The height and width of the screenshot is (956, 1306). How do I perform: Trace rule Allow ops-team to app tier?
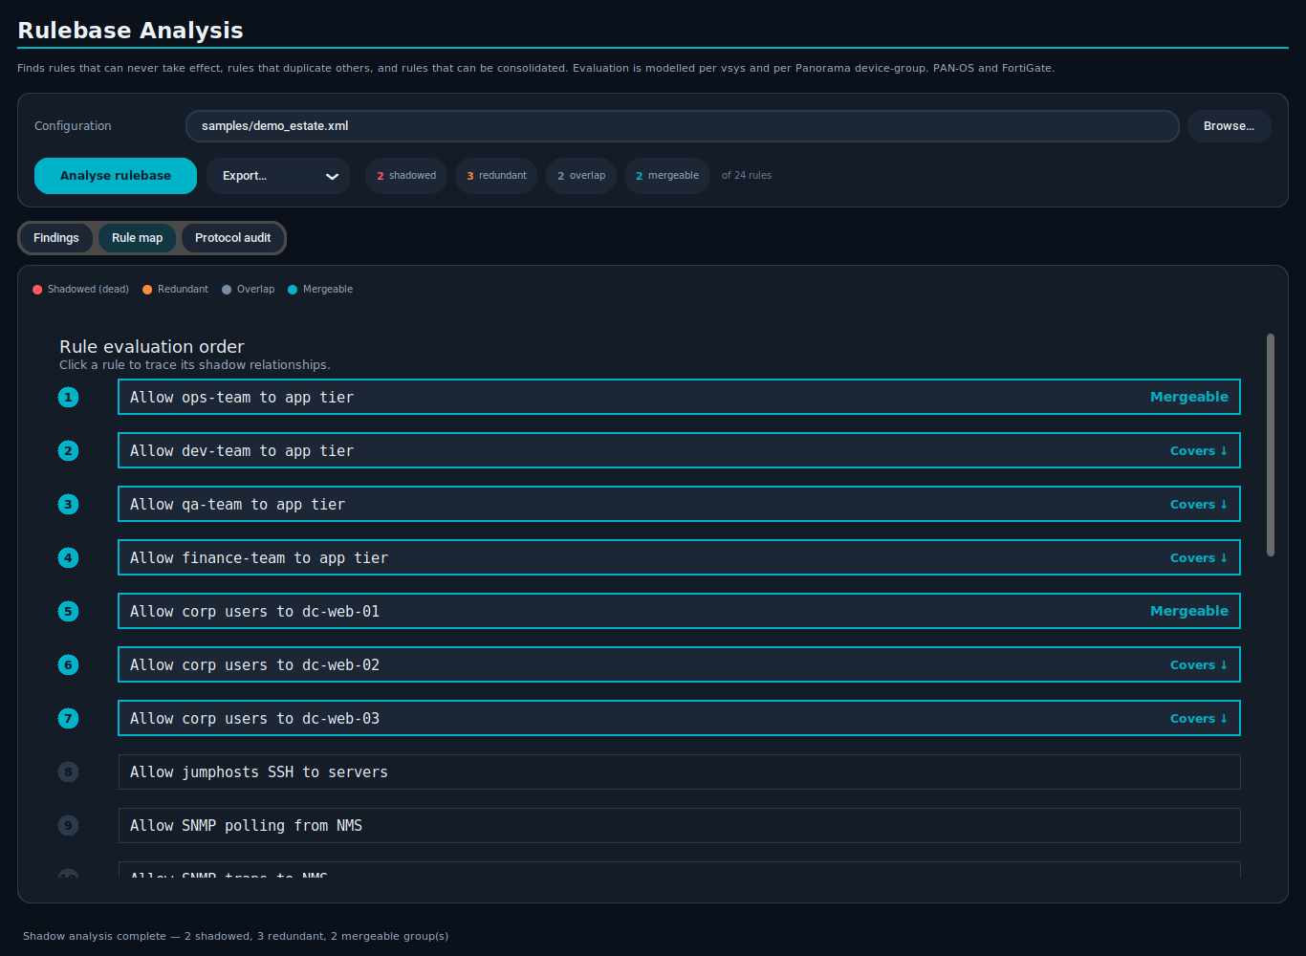(x=679, y=397)
